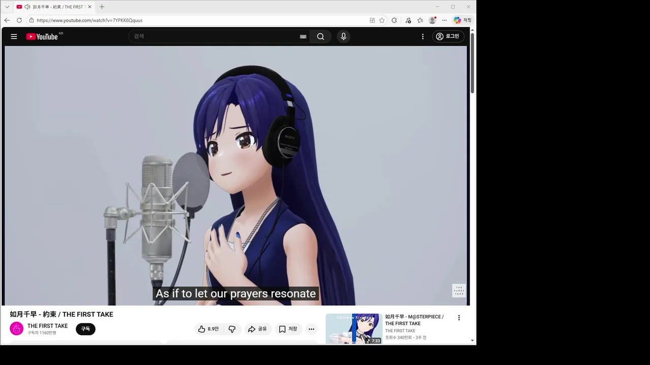Click the page vertical scrollbar thumb
Screen dimensions: 650x365
(x=472, y=63)
